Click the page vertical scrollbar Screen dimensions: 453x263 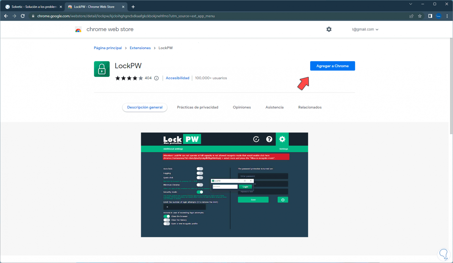pyautogui.click(x=451, y=86)
